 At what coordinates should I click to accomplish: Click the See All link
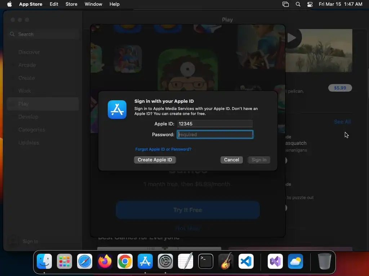point(342,122)
